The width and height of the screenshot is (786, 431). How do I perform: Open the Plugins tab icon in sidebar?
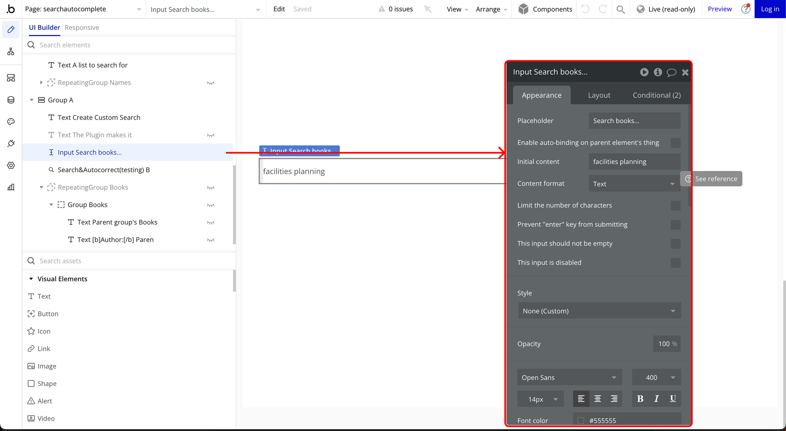coord(11,143)
